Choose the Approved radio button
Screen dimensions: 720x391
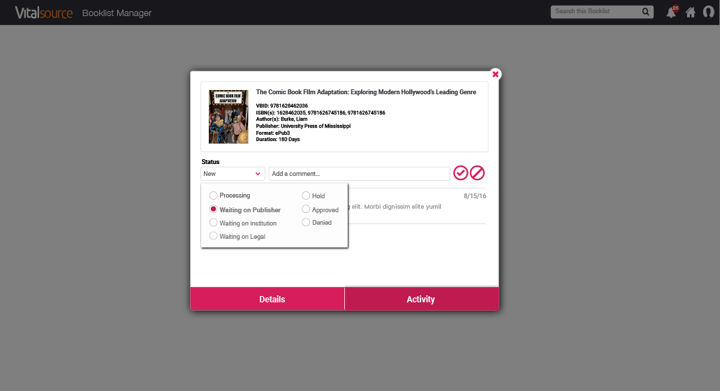pyautogui.click(x=306, y=209)
